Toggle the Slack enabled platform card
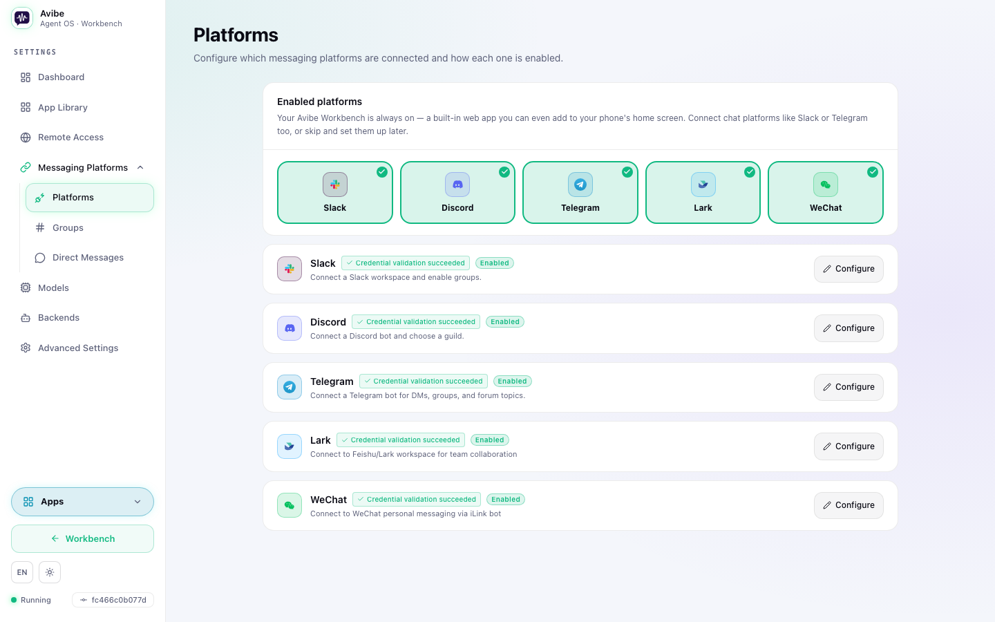 [x=335, y=192]
